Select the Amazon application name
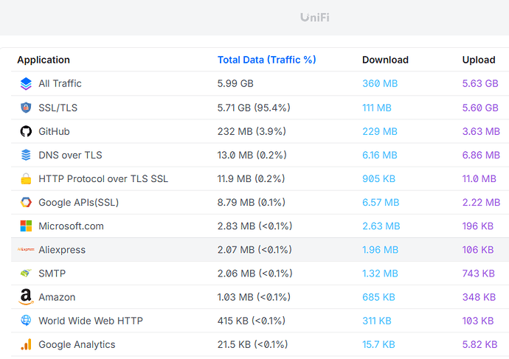Viewport: 509px width, 359px height. click(57, 297)
